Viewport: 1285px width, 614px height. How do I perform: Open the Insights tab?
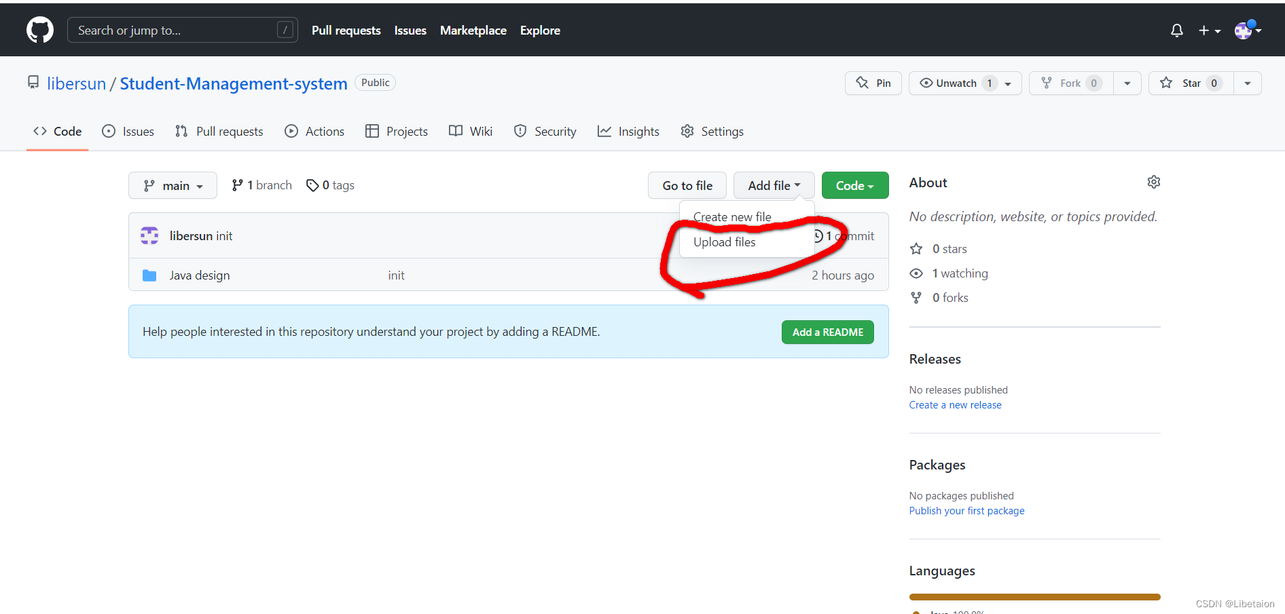[x=628, y=131]
